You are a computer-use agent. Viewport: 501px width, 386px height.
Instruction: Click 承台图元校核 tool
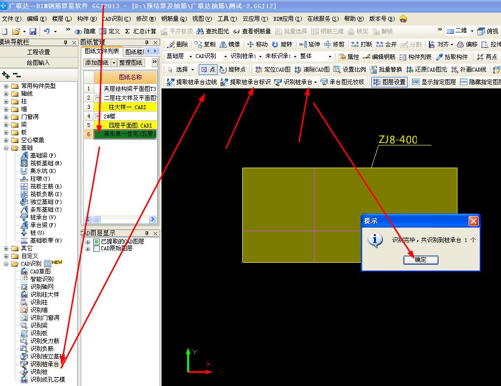click(342, 82)
